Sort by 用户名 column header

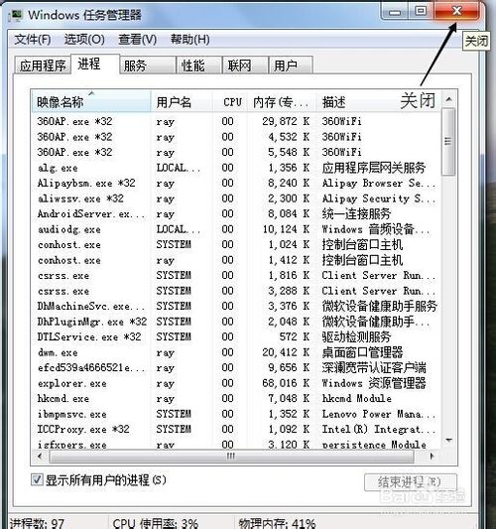182,101
